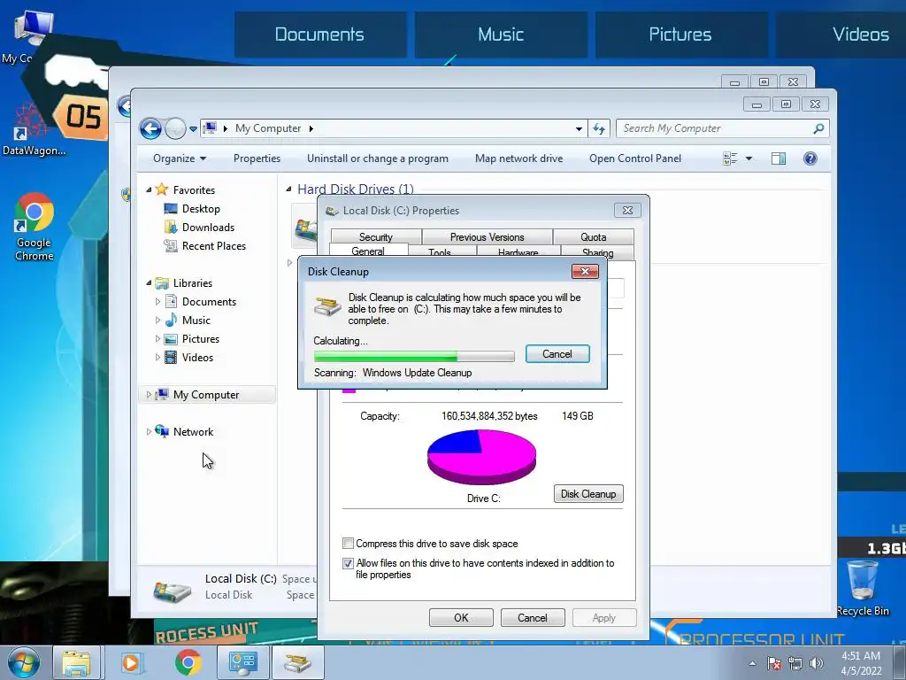This screenshot has height=680, width=906.
Task: Click the change view icon in toolbar
Action: pyautogui.click(x=730, y=158)
